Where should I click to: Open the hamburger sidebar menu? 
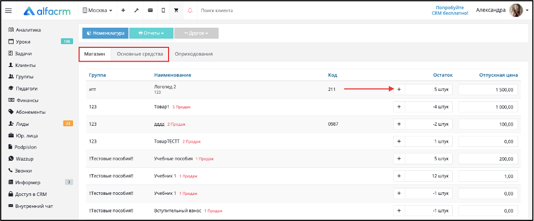(x=9, y=10)
